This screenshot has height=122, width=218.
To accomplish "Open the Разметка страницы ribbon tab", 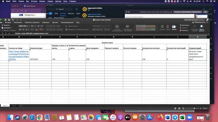I will point(32,22).
